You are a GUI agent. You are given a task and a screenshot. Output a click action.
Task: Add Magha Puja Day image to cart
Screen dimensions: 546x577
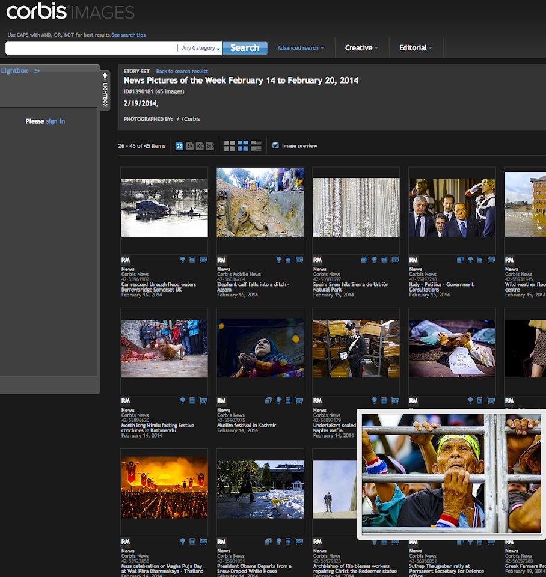[203, 542]
